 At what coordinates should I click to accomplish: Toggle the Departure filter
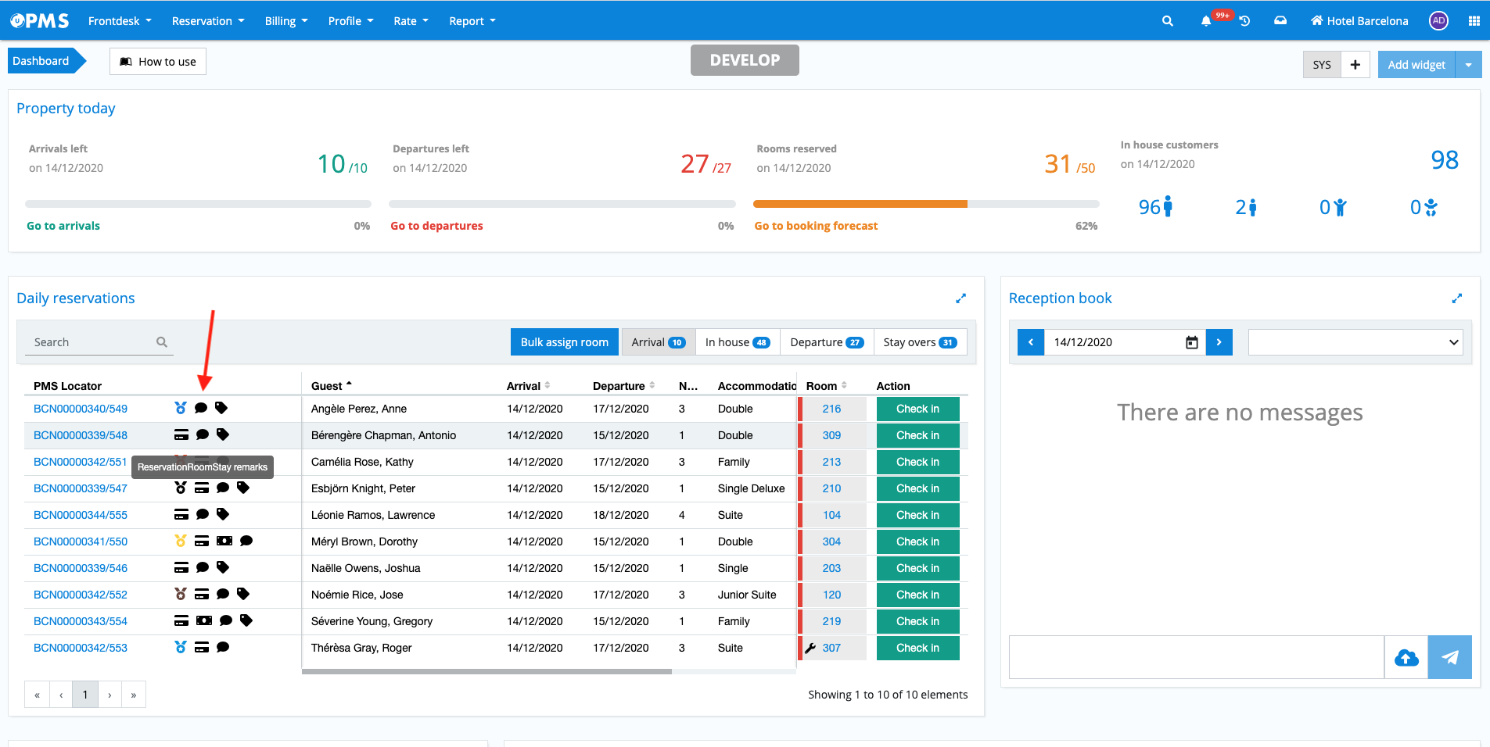pos(826,342)
